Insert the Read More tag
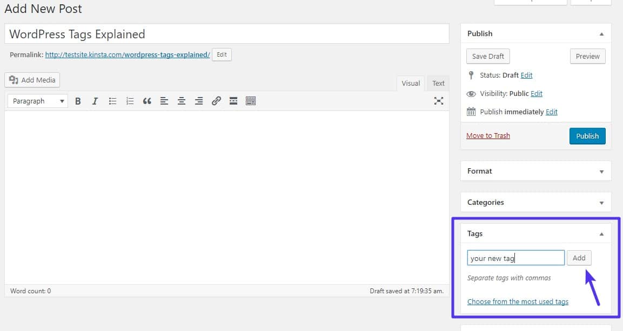This screenshot has width=623, height=331. click(x=233, y=101)
